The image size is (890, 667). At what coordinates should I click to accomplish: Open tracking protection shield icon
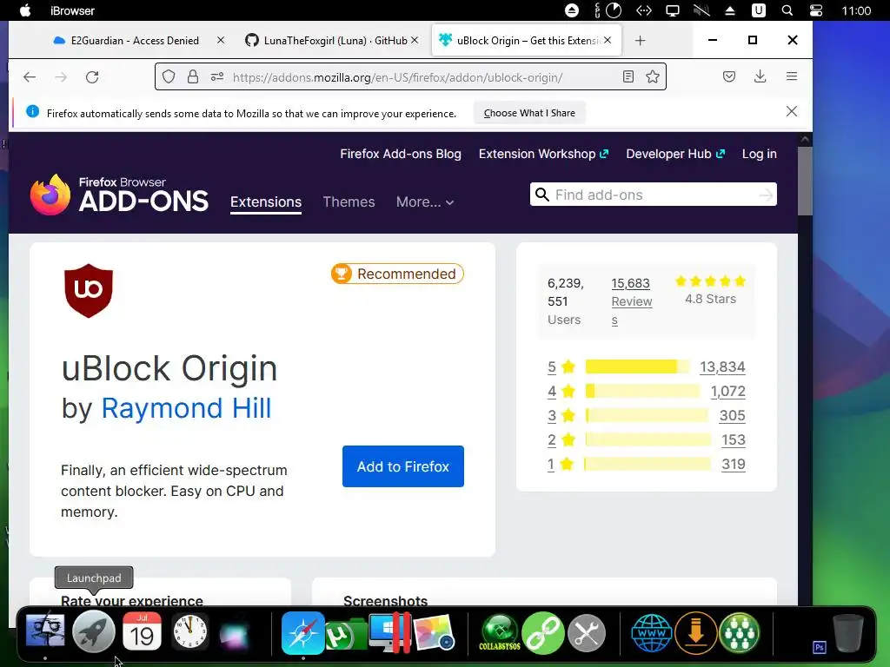[x=169, y=76]
